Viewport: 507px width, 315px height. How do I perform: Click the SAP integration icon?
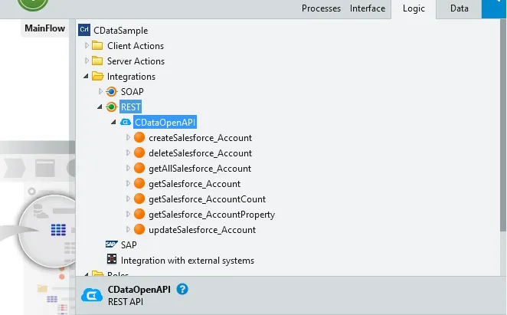point(112,244)
